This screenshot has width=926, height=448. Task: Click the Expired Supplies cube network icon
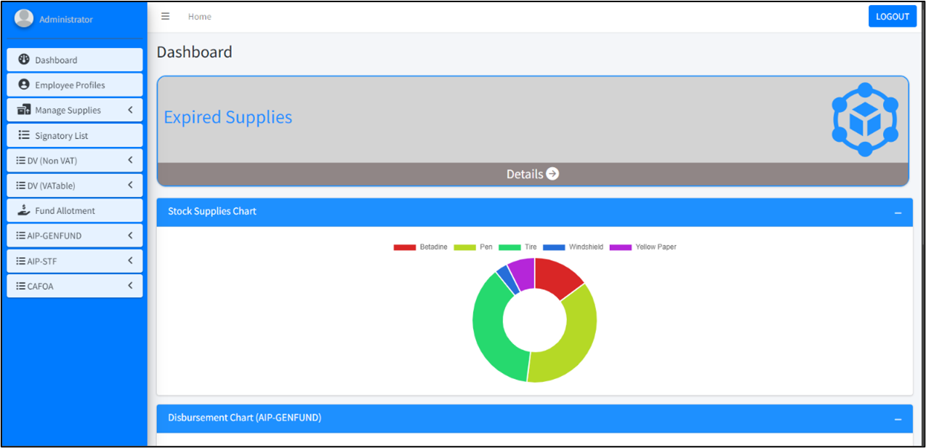(x=864, y=119)
